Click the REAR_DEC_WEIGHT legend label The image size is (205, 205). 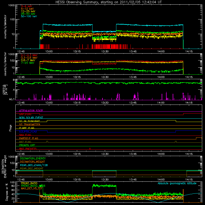pos(32,169)
